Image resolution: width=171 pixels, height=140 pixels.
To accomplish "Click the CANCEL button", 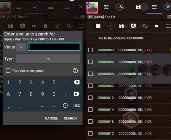I will [51, 118].
